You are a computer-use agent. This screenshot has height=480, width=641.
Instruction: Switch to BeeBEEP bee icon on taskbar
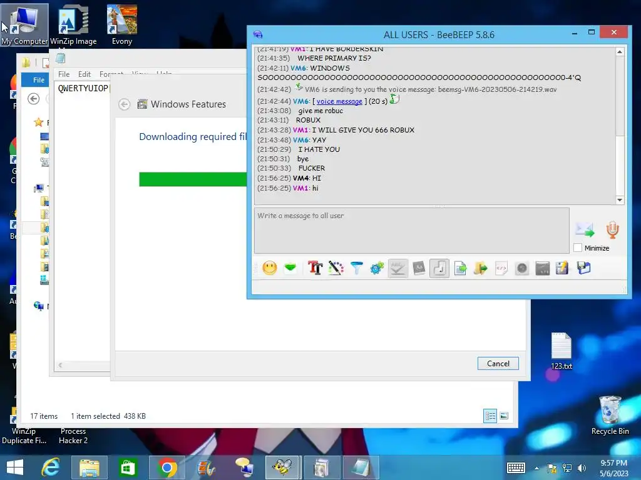point(282,467)
